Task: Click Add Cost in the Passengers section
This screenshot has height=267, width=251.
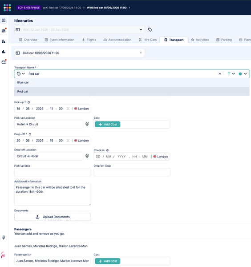Action: click(x=107, y=261)
